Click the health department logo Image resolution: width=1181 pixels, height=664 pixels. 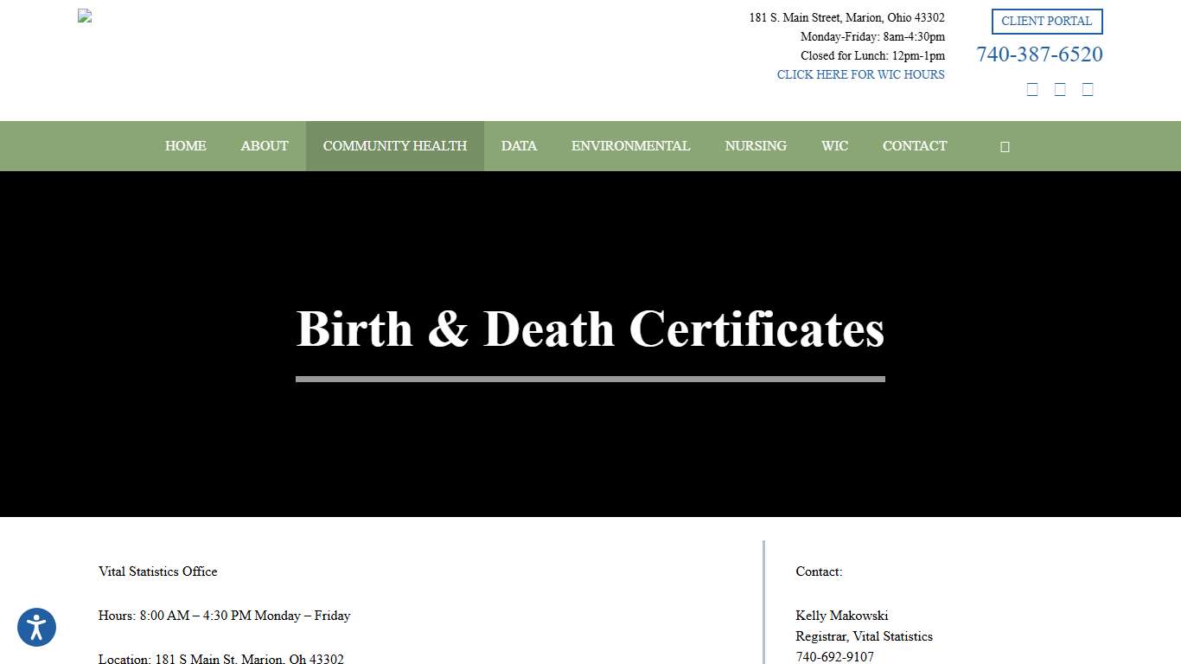(84, 16)
